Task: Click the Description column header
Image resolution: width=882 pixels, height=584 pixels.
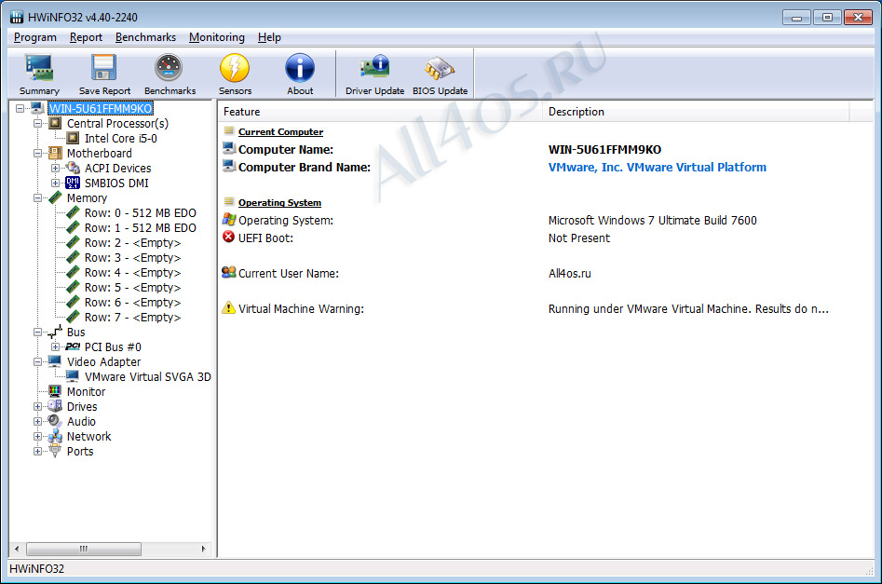Action: click(696, 112)
